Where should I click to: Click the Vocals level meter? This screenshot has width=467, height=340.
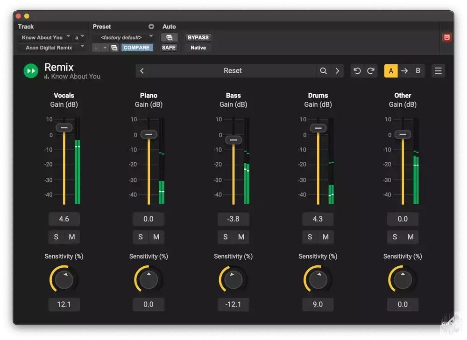click(x=78, y=161)
